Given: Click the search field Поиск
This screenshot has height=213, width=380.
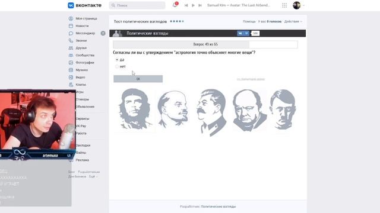Looking at the screenshot, I should click(137, 5).
